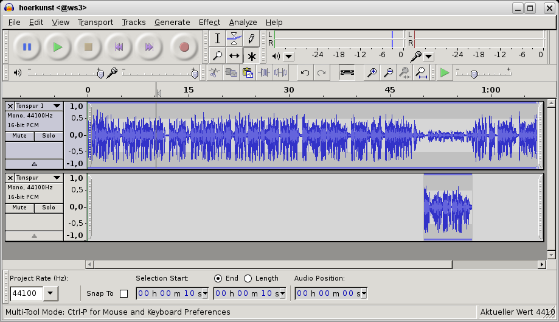The height and width of the screenshot is (322, 559).
Task: Skip to Start of the project
Action: [x=119, y=47]
